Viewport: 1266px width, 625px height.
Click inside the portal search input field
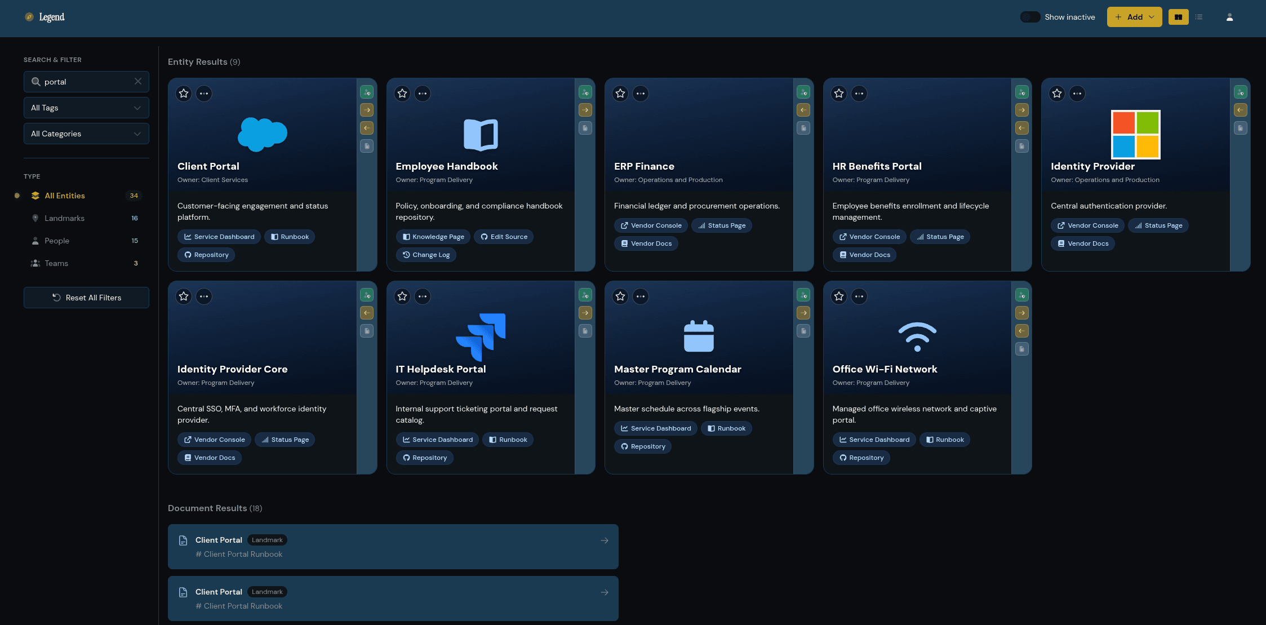86,82
